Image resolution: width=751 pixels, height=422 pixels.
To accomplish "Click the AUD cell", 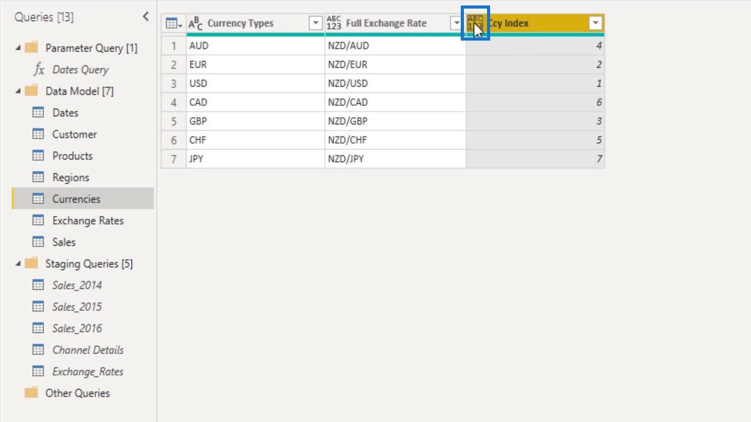I will pos(255,45).
